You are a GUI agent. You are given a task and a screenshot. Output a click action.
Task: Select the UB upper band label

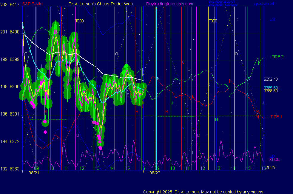[272, 19]
